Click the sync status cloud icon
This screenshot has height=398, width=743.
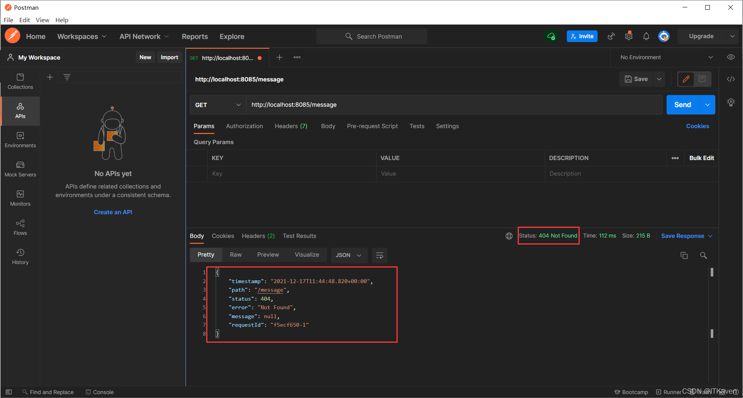click(551, 36)
